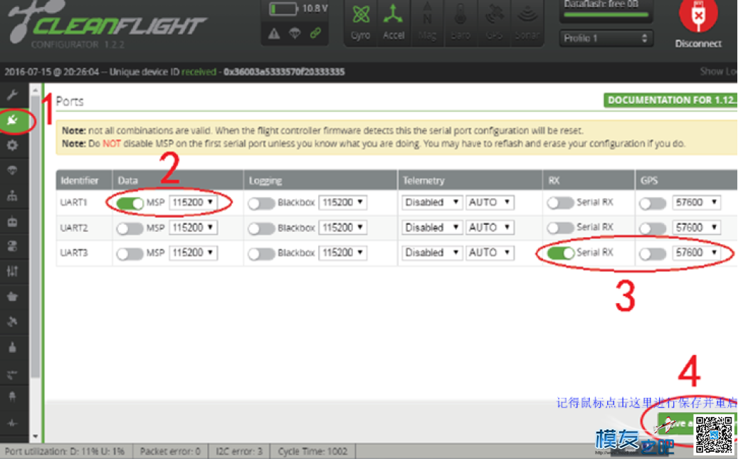Click sidebar scrollbar up arrow
The width and height of the screenshot is (738, 459).
[x=36, y=90]
